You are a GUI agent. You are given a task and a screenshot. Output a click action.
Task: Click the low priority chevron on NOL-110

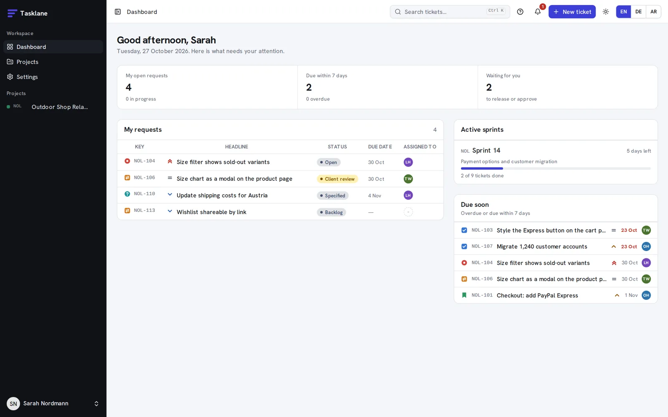(170, 194)
